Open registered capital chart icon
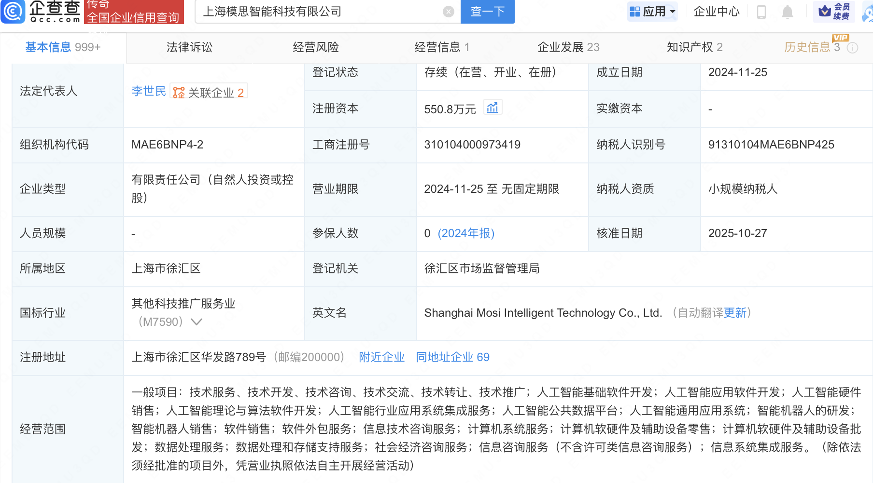This screenshot has height=483, width=873. tap(493, 108)
